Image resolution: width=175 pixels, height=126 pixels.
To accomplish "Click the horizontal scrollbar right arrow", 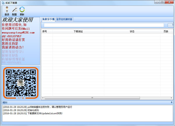I will (x=171, y=98).
